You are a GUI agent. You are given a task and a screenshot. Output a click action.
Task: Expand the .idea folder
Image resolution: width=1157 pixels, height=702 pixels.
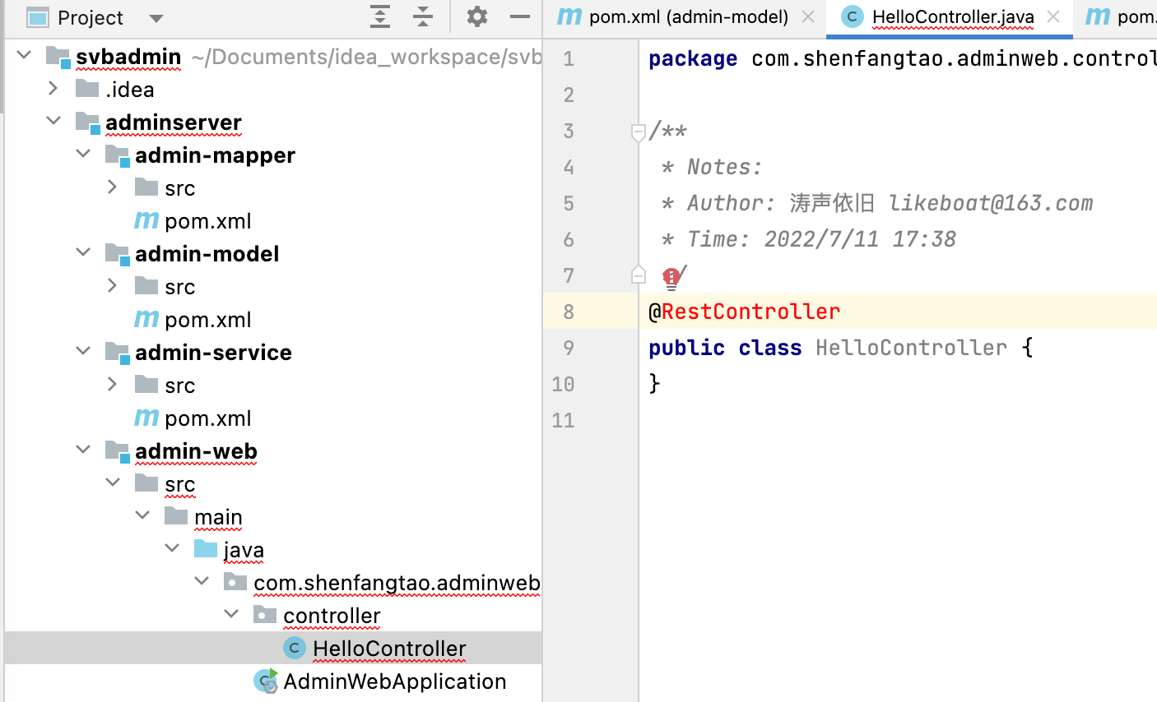(x=53, y=88)
